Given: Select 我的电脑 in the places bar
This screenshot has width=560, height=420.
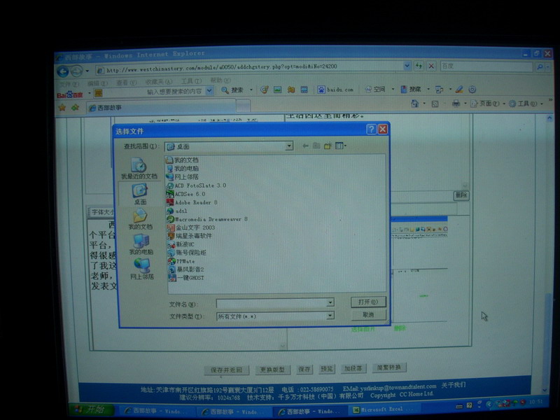Looking at the screenshot, I should [141, 244].
